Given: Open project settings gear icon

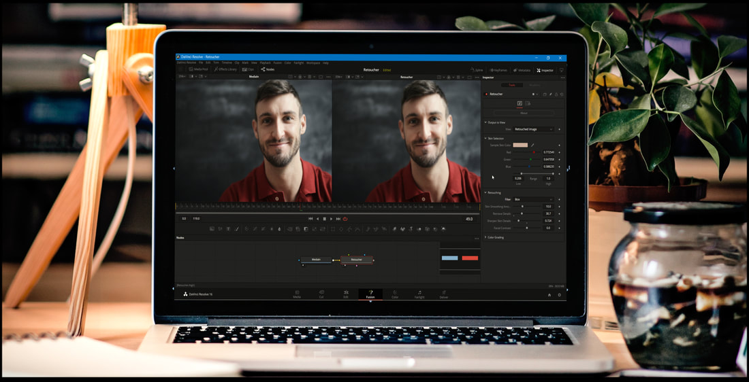Looking at the screenshot, I should click(x=560, y=295).
